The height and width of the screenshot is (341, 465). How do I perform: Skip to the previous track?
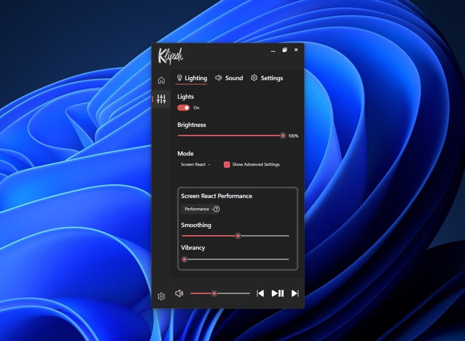pyautogui.click(x=260, y=293)
